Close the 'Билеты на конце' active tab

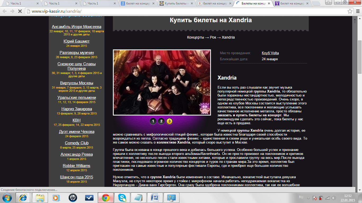click(x=269, y=3)
